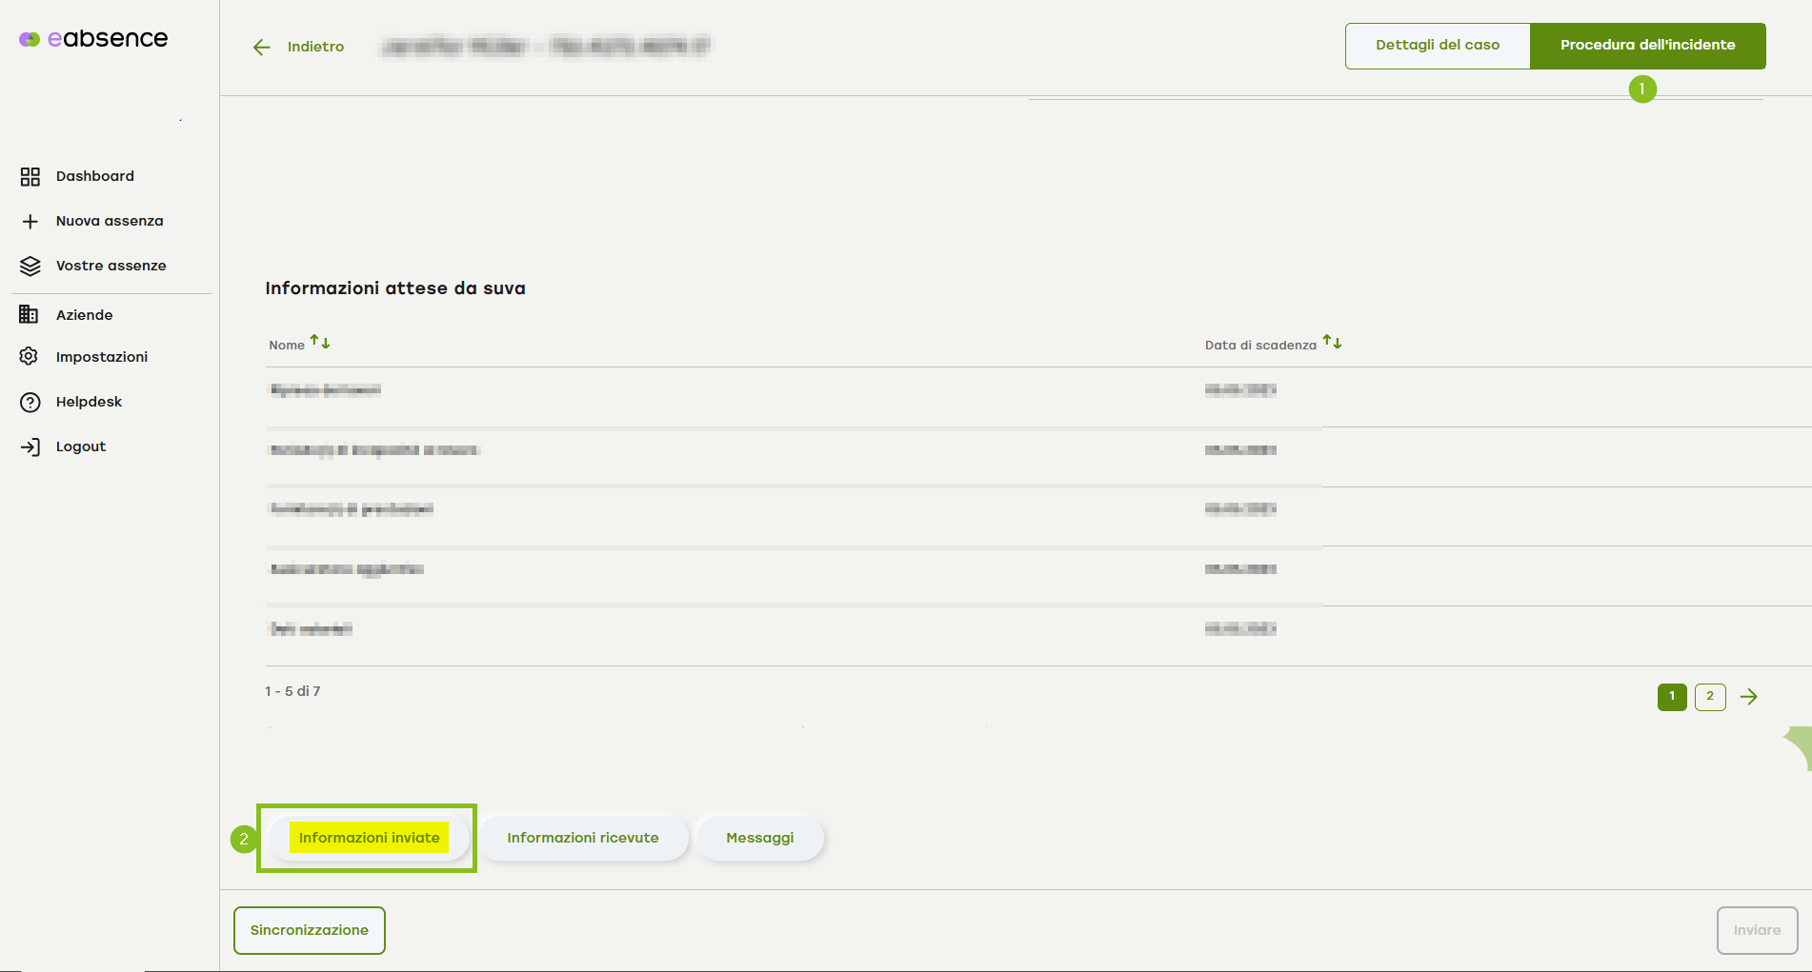The image size is (1812, 972).
Task: Open Vostre assenze in sidebar
Action: click(x=111, y=266)
